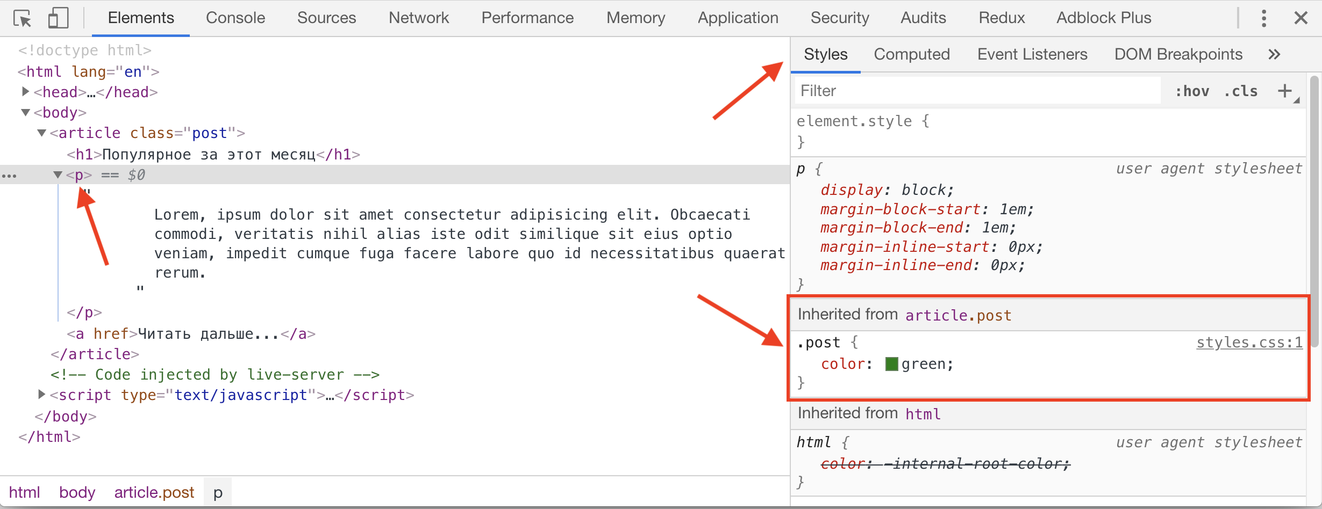
Task: Activate the inspect element picker icon
Action: point(23,18)
